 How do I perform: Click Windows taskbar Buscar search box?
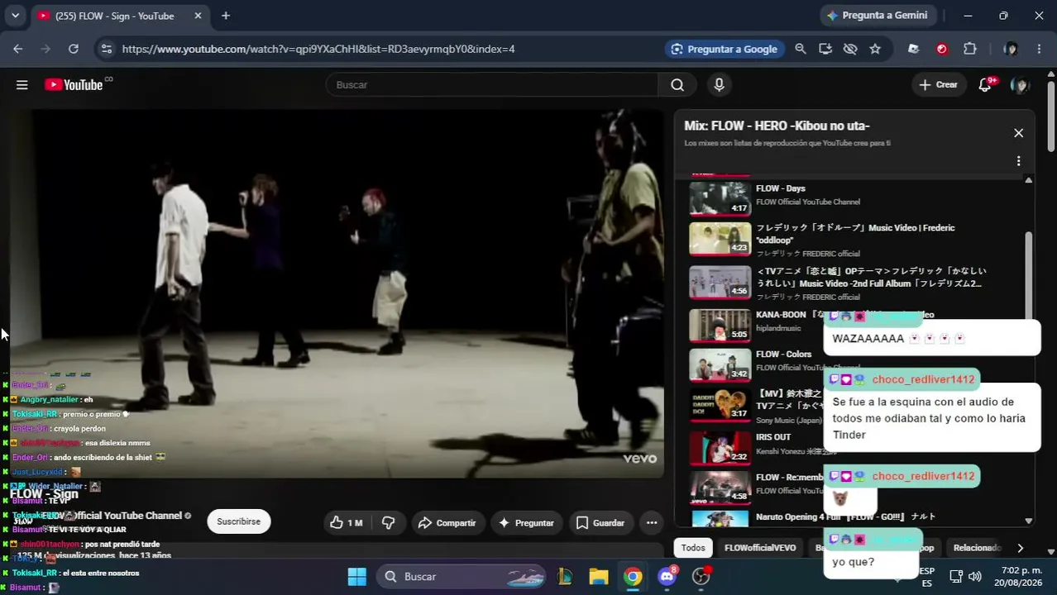click(462, 577)
